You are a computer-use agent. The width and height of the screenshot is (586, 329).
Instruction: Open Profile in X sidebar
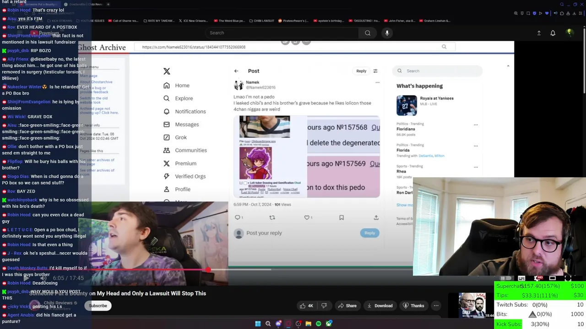pyautogui.click(x=177, y=189)
